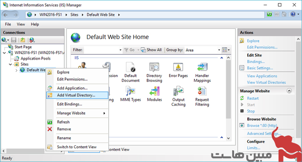The width and height of the screenshot is (302, 162).
Task: Click the view mode icon next to Group by
Action: click(225, 50)
